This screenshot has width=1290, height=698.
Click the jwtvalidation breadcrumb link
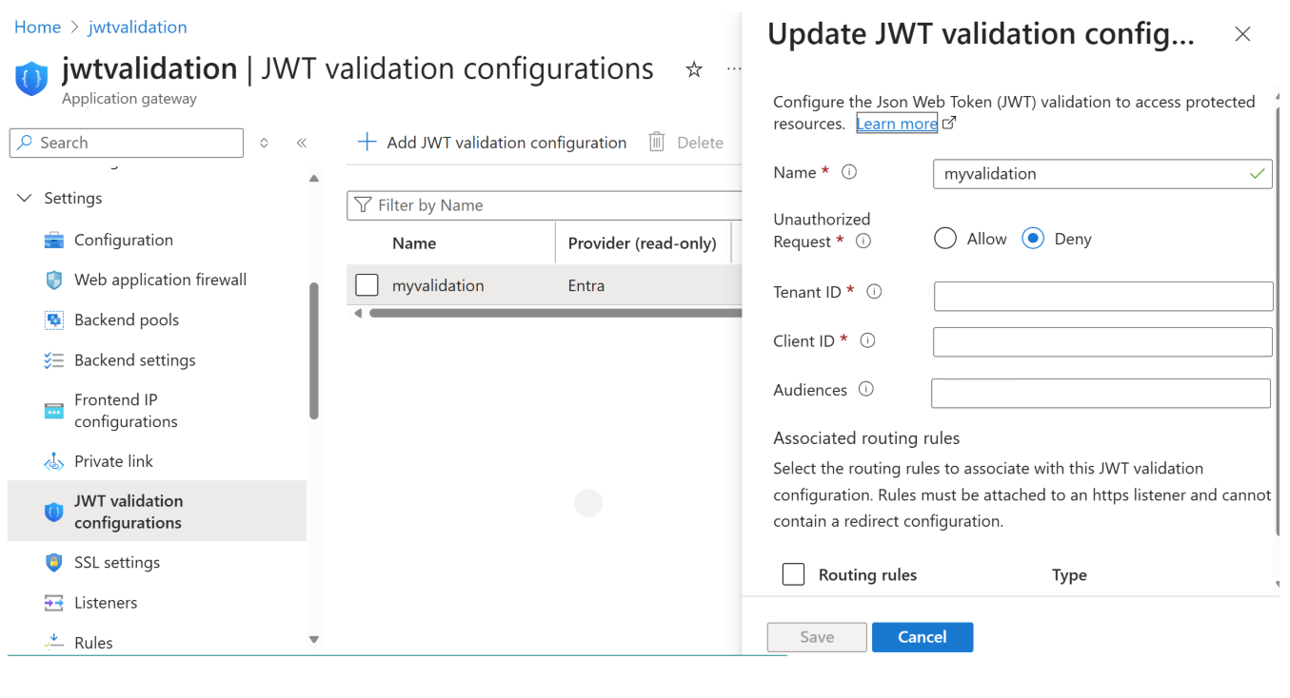[x=137, y=27]
